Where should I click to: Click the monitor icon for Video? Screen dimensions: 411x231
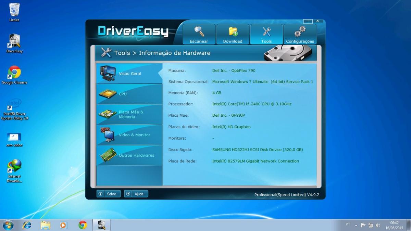tap(108, 135)
